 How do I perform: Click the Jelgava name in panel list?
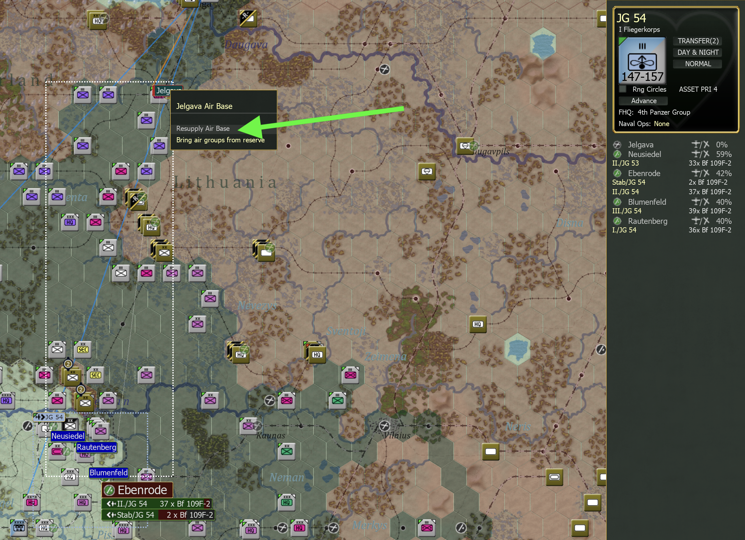coord(640,145)
